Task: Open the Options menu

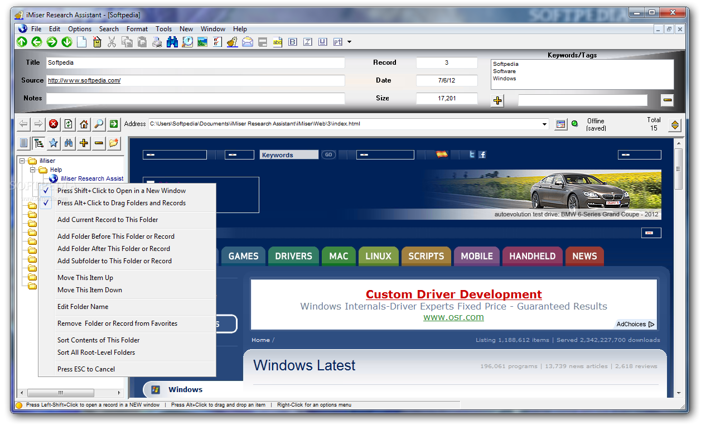Action: (80, 29)
